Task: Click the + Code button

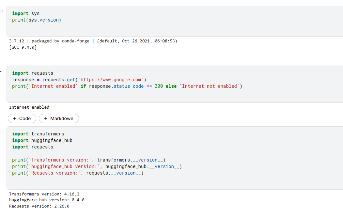Action: 22,118
